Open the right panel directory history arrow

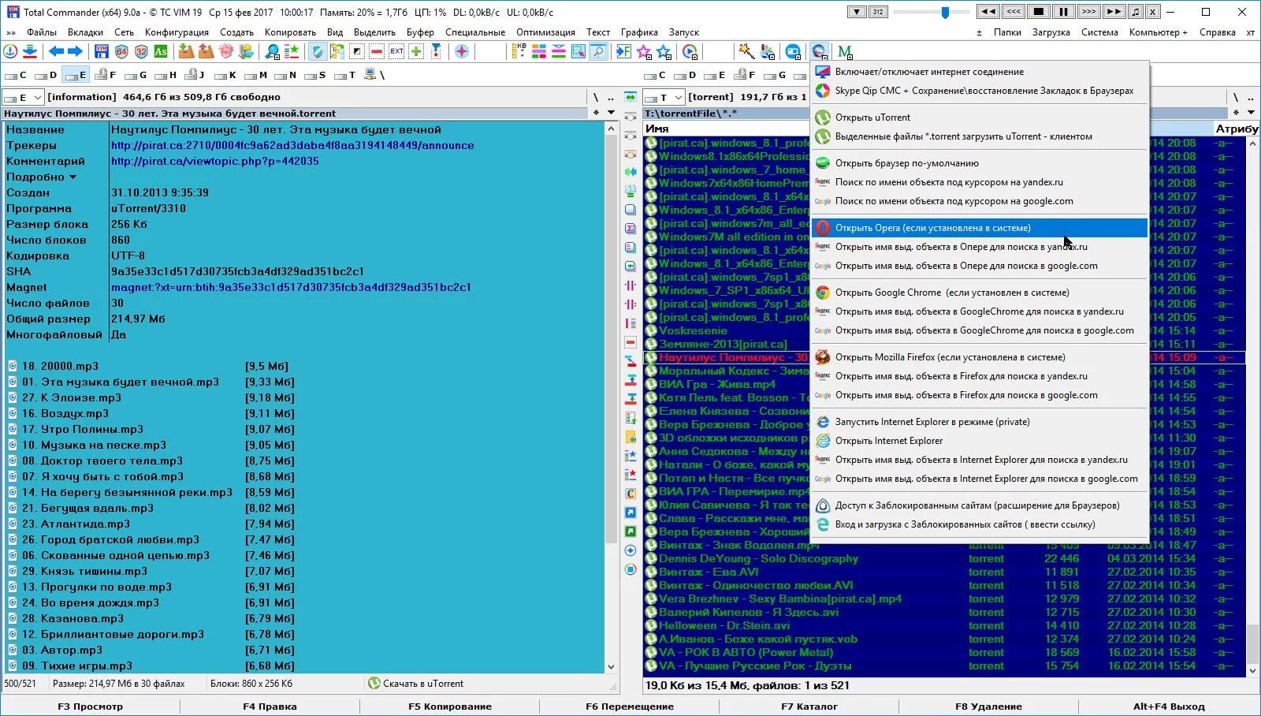coord(1252,113)
